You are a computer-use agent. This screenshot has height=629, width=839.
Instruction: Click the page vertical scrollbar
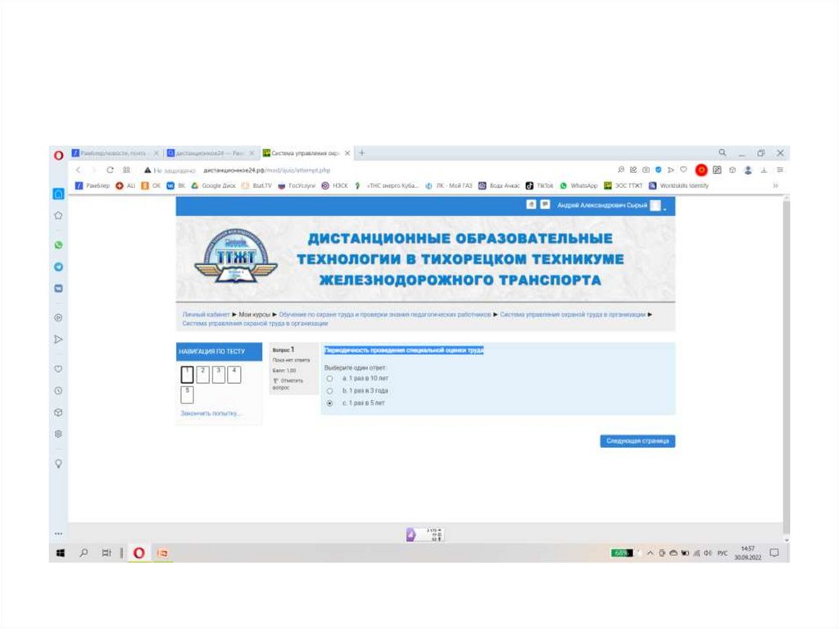click(786, 370)
